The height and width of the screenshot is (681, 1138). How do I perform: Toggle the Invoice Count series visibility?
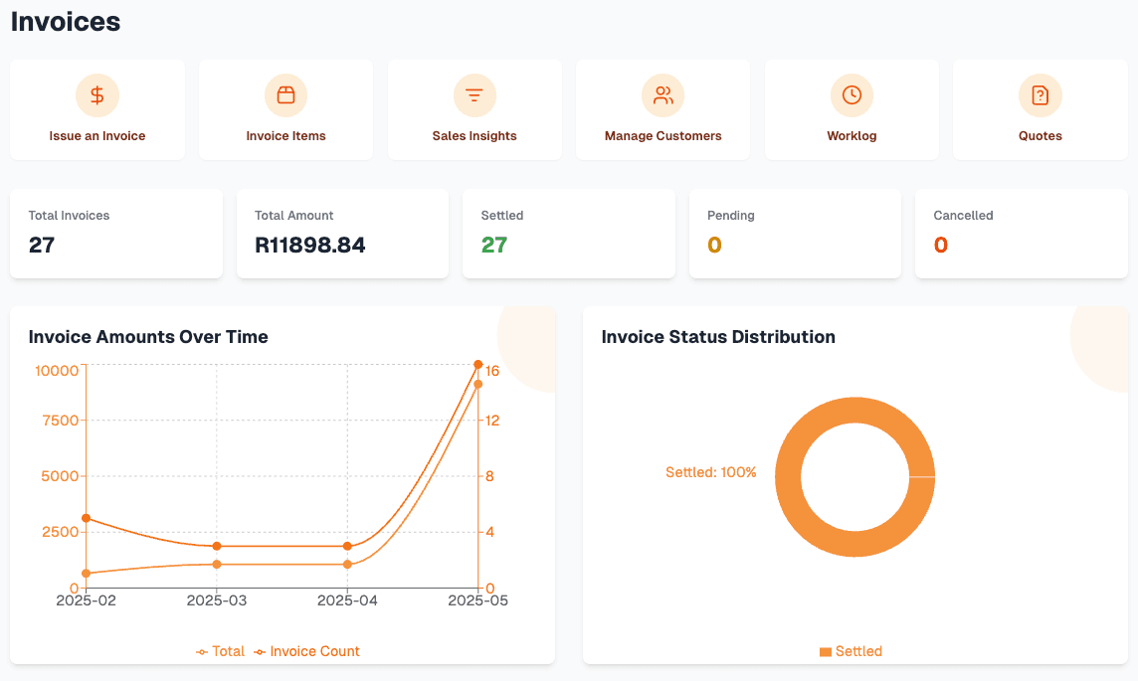pyautogui.click(x=306, y=651)
